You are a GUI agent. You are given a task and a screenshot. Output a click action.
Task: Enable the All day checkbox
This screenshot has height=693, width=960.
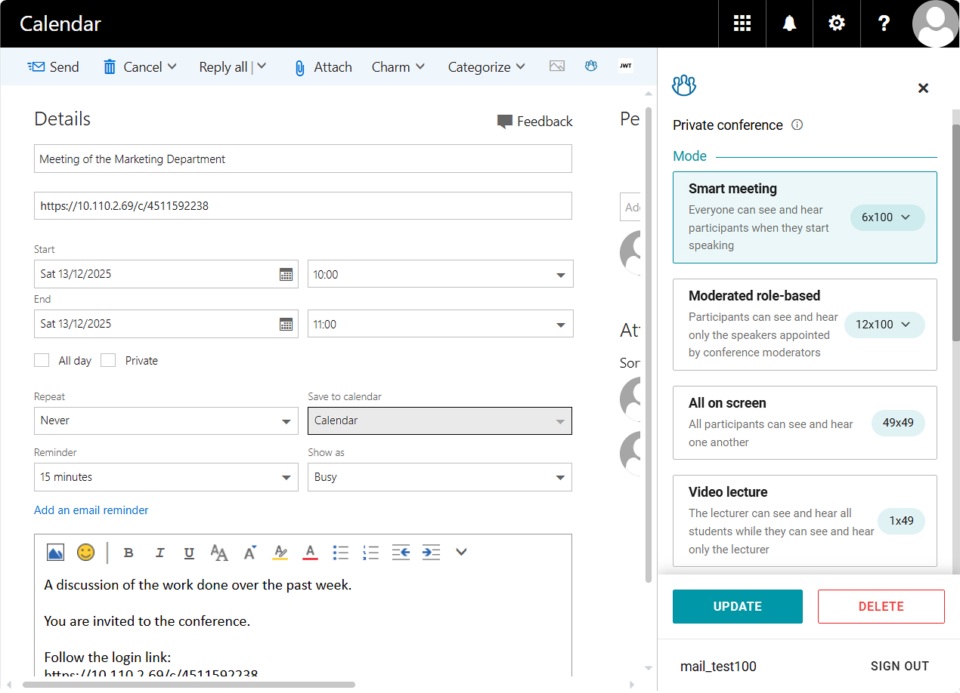[x=42, y=361]
